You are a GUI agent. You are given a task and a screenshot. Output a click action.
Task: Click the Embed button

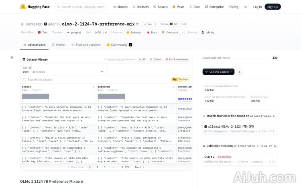(x=155, y=59)
